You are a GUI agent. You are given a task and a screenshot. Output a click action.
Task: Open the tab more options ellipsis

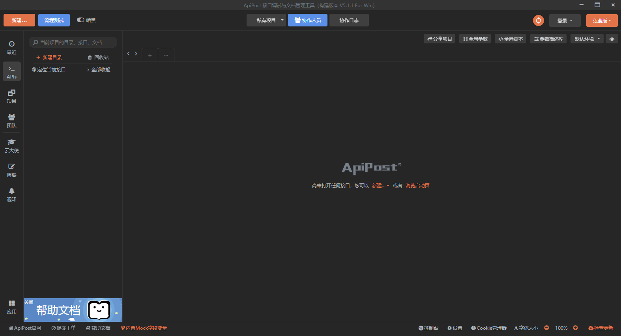pyautogui.click(x=166, y=55)
